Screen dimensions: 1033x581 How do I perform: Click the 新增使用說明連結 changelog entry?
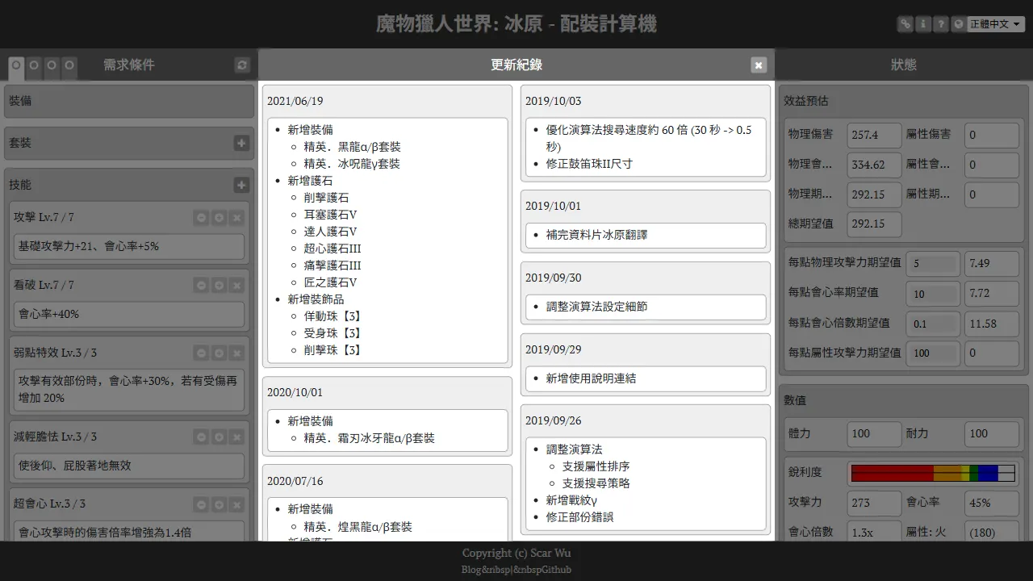pos(590,378)
